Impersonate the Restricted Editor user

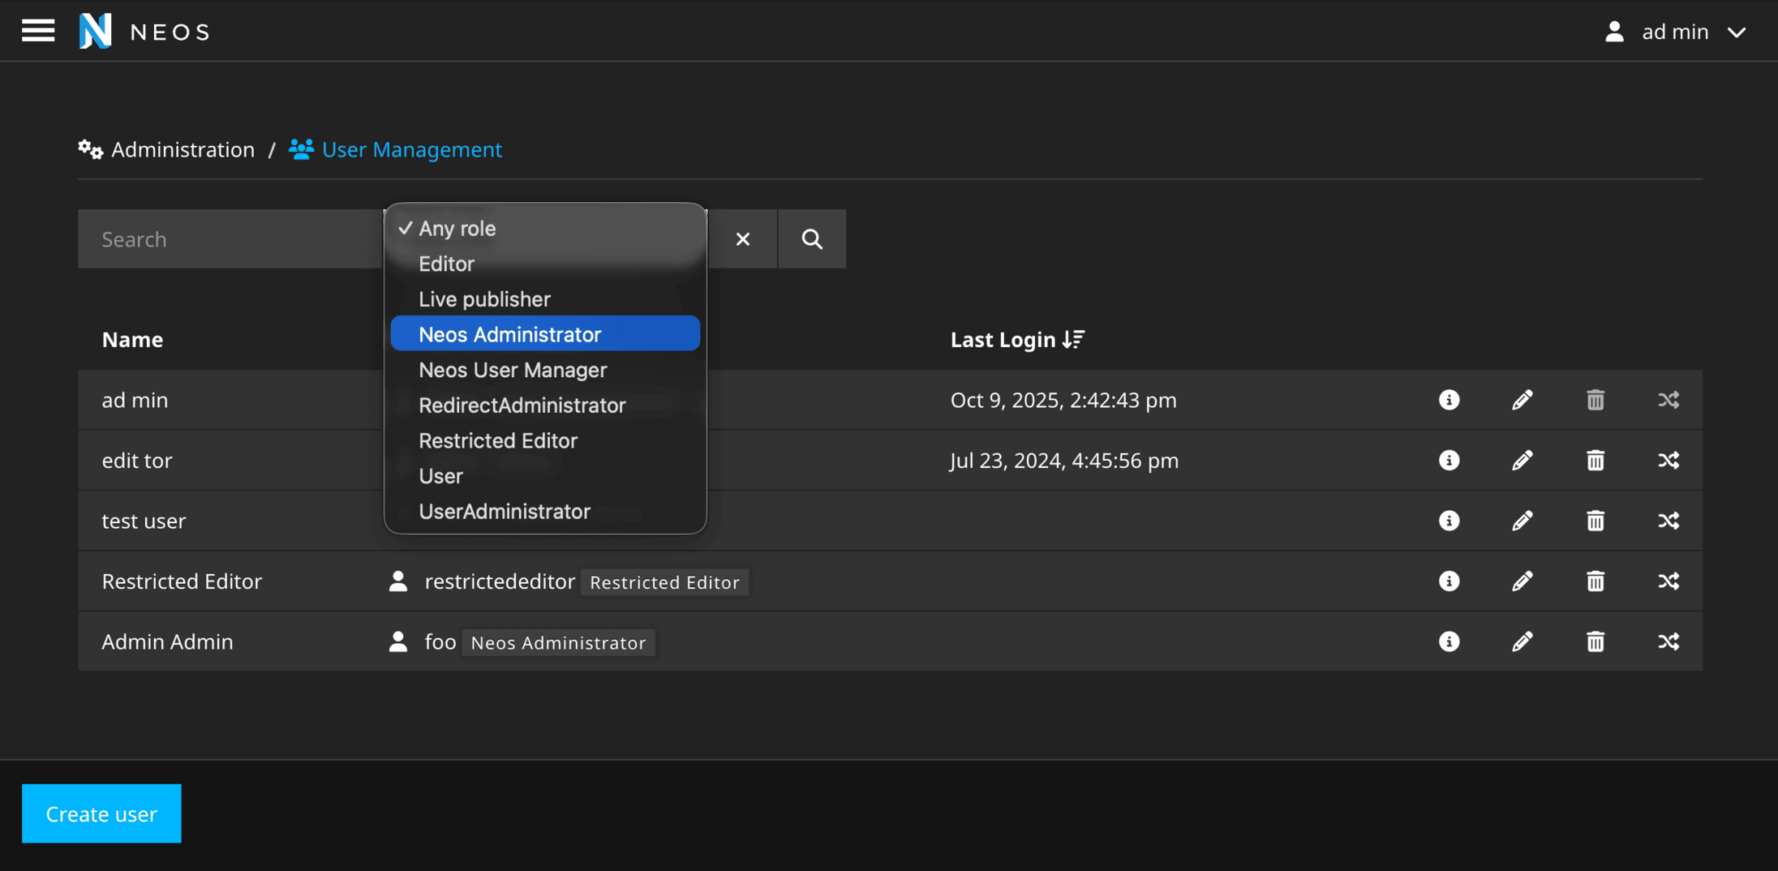1668,581
